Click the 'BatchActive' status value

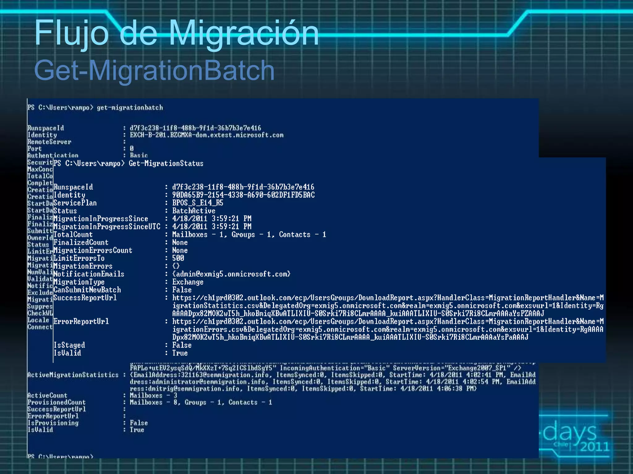[x=194, y=211]
